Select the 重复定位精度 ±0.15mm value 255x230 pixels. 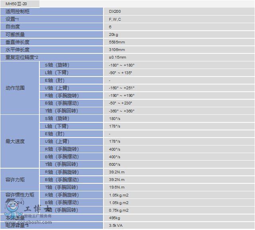pyautogui.click(x=117, y=57)
